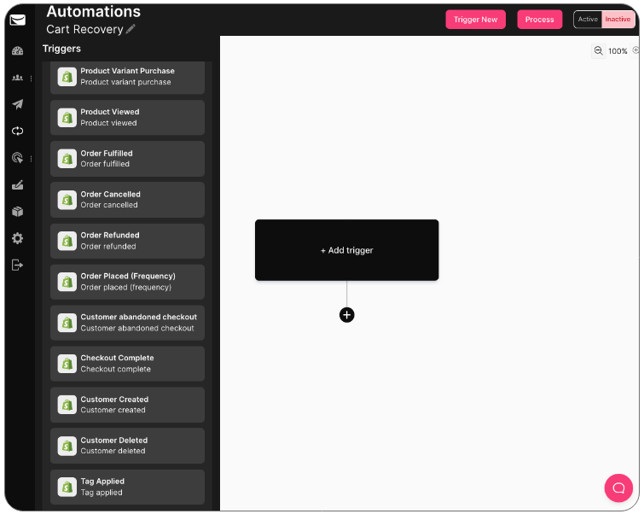Click Shopify icon on Customer Deleted
The image size is (644, 514).
67,446
